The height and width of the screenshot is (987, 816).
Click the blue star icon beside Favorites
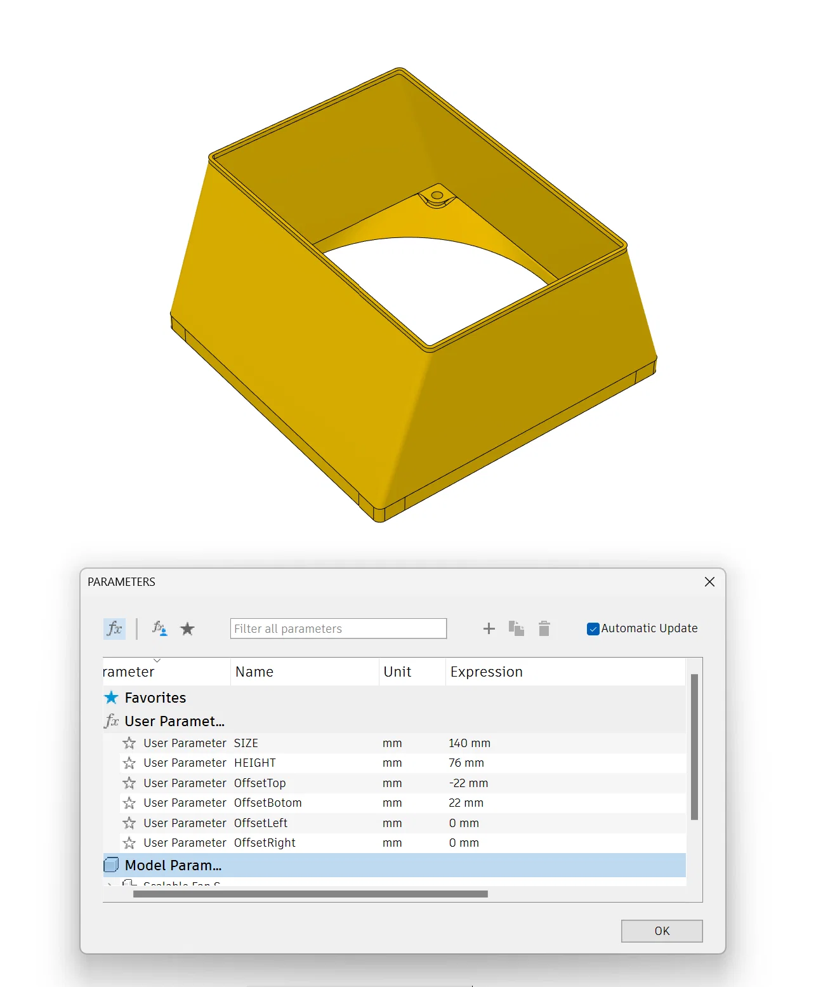pos(111,698)
